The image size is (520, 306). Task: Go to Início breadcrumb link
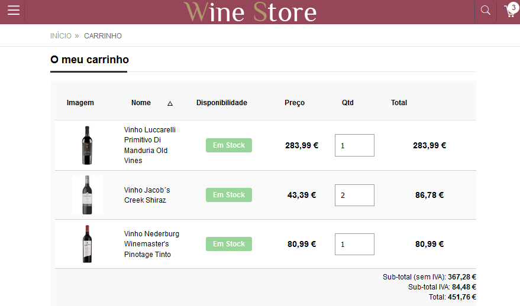tap(61, 36)
